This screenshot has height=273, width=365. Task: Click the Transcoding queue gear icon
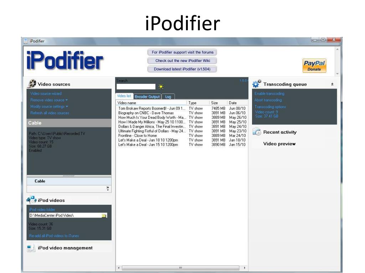coord(257,84)
